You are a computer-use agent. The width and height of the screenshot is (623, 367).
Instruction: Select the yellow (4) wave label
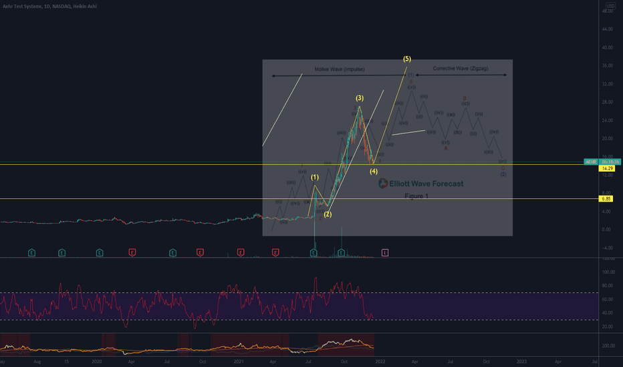coord(374,171)
